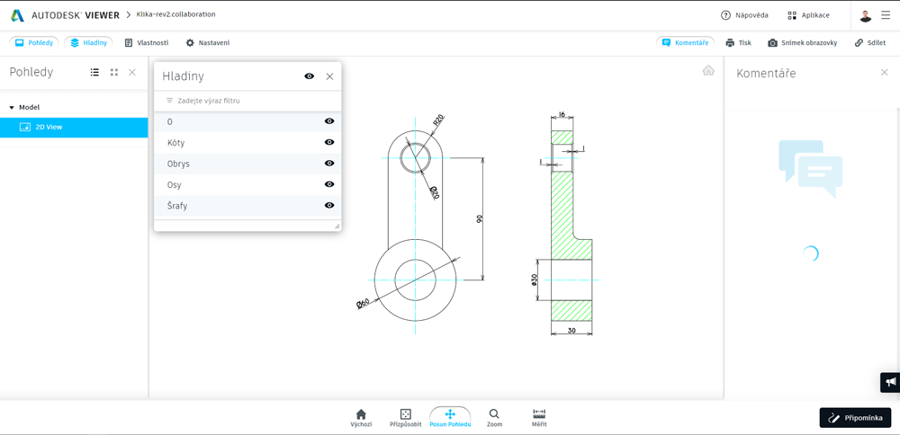Click the home view icon in canvas corner
This screenshot has width=900, height=435.
(708, 70)
